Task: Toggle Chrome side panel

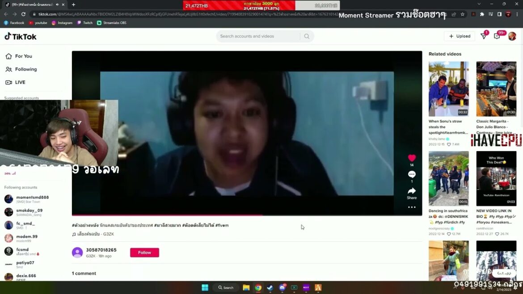Action: [x=499, y=14]
